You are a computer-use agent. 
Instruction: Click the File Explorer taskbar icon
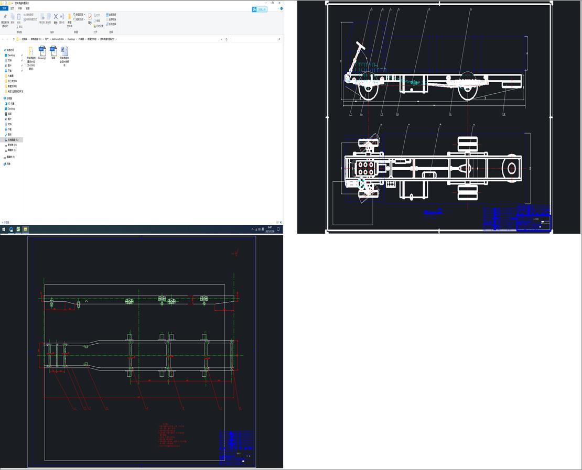click(x=25, y=229)
